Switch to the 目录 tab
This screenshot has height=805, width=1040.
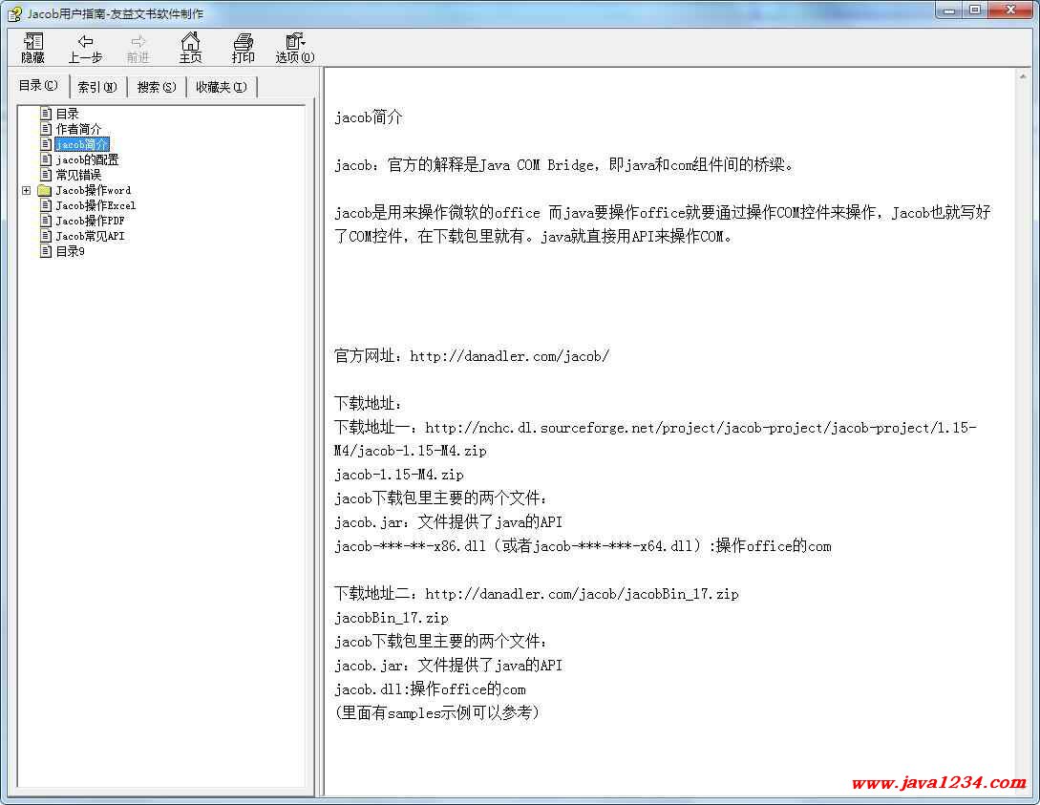tap(38, 86)
